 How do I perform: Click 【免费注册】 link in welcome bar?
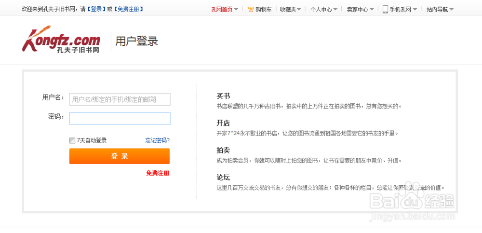(129, 9)
